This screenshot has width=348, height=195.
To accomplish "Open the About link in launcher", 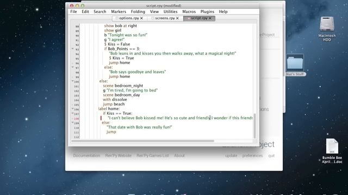I will tap(179, 155).
